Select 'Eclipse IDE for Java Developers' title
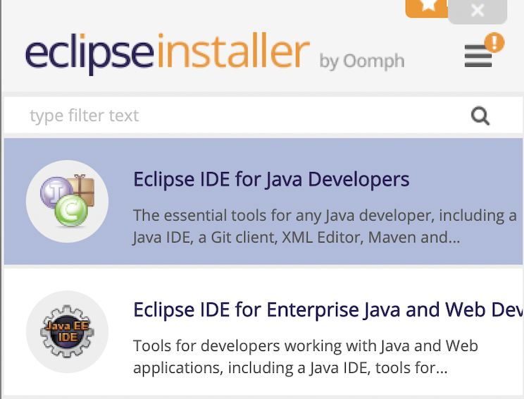The height and width of the screenshot is (399, 524). 271,179
